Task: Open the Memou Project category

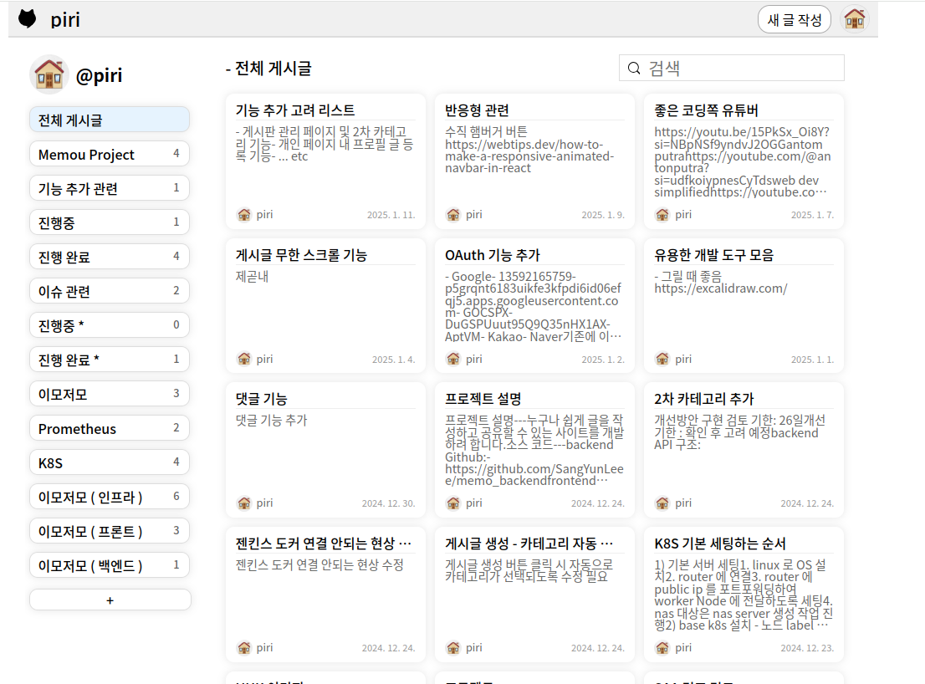Action: [109, 154]
